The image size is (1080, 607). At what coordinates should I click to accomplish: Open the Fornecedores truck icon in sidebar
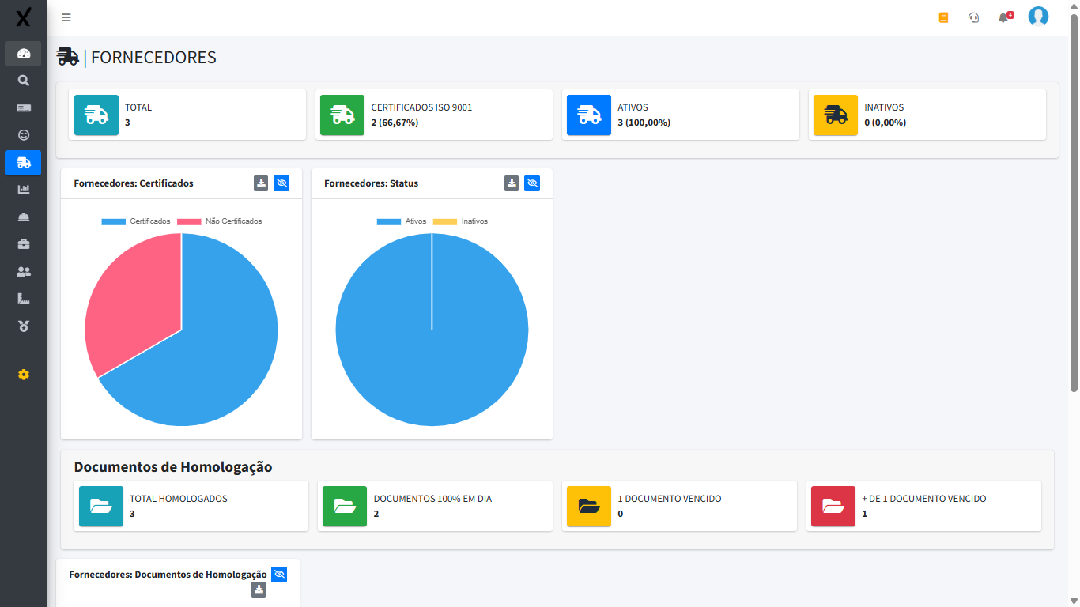[23, 163]
